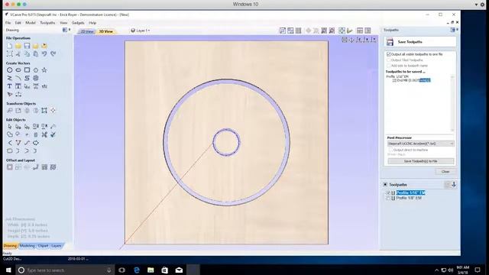
Task: Open the Mail app from the taskbar
Action: [179, 270]
